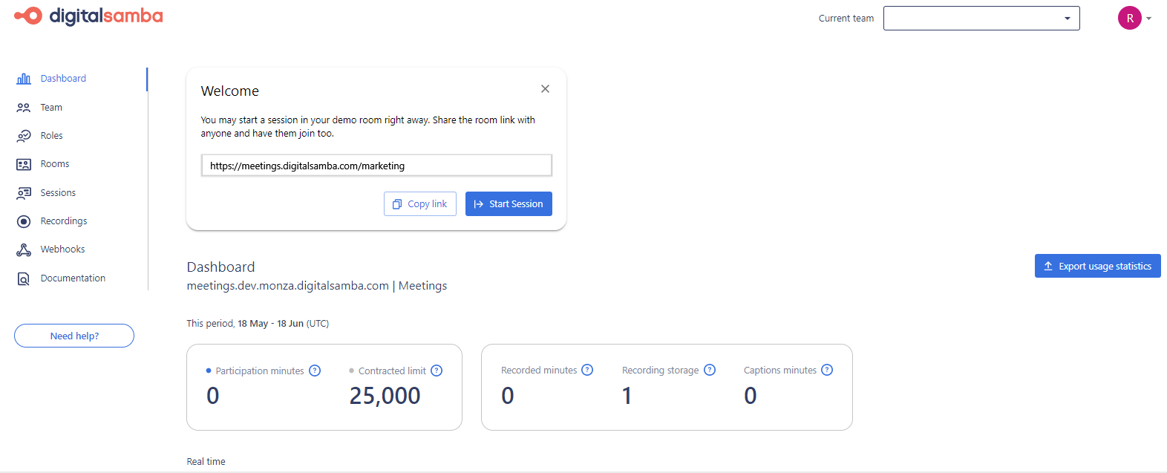Click the room link URL field

coord(376,166)
